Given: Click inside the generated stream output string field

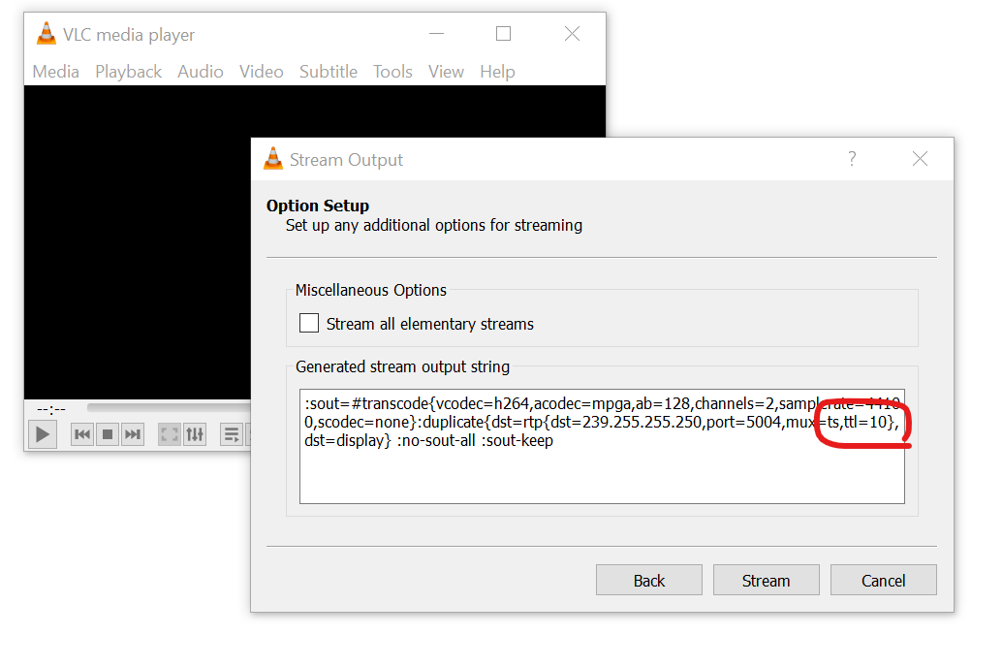Looking at the screenshot, I should click(602, 446).
